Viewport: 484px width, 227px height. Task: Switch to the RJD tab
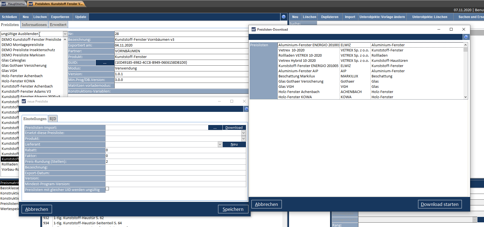tap(53, 119)
